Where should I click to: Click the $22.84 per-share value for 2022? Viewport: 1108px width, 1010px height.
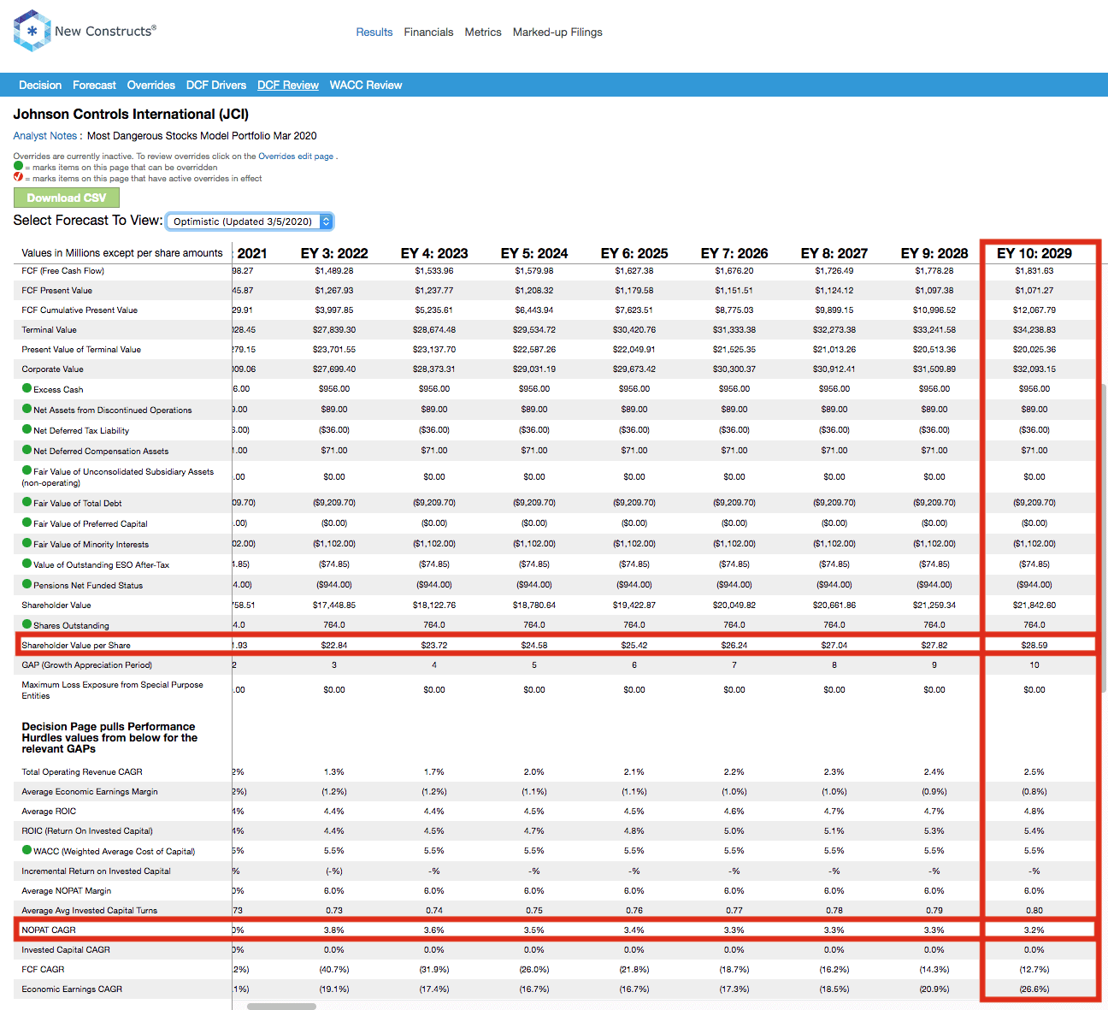(334, 645)
